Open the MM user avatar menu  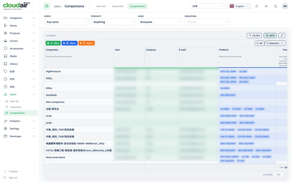coord(285,6)
